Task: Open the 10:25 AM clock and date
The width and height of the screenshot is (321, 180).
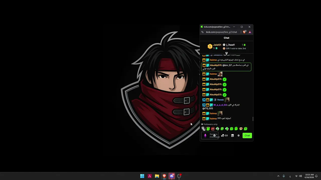Action: tap(309, 176)
